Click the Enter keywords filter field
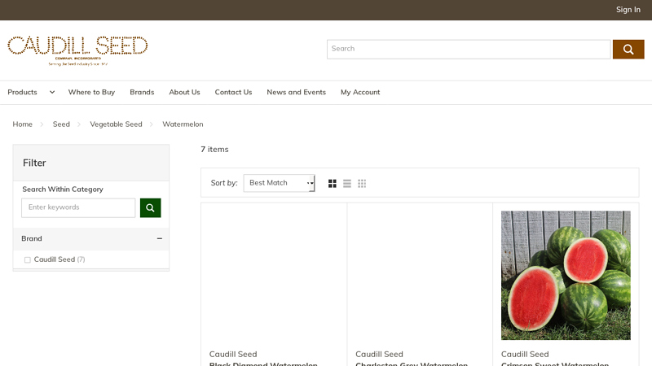The height and width of the screenshot is (366, 652). (78, 208)
